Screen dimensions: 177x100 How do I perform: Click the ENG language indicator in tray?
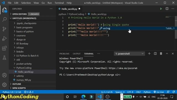coord(153,97)
